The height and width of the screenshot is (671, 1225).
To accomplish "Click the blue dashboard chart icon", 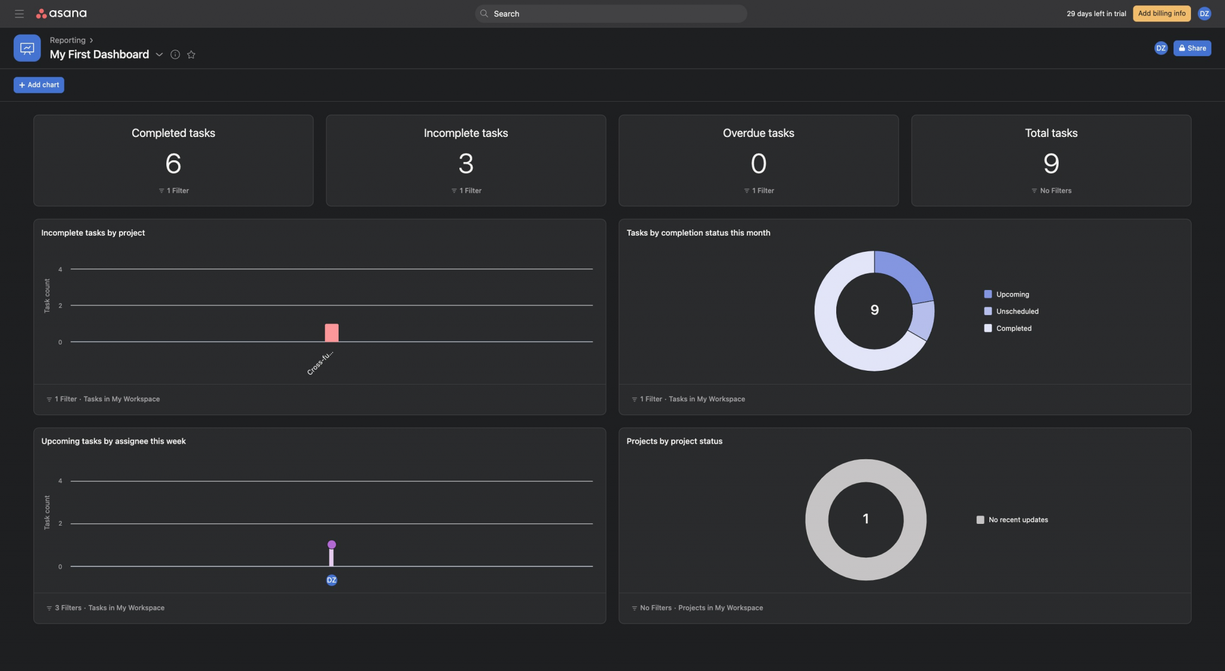I will coord(27,48).
